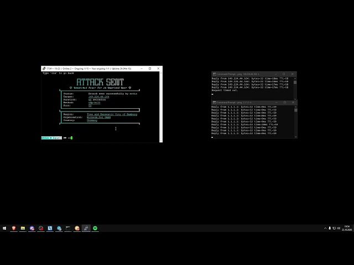Maximize the PuTTY terminal window
Image resolution: width=354 pixels, height=265 pixels.
150,68
